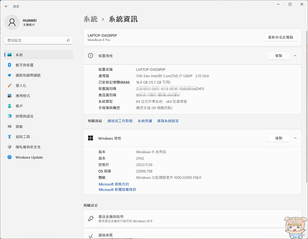Image resolution: width=308 pixels, height=239 pixels.
Task: Click the Windows 11 家用版 edition text
Action: (x=151, y=152)
